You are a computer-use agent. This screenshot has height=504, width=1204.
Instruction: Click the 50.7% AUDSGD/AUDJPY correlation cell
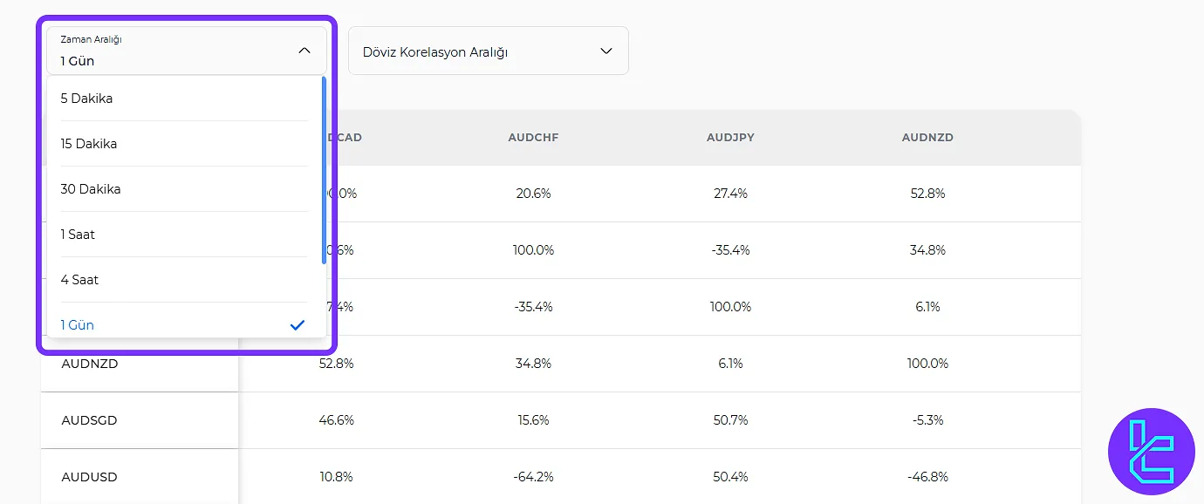coord(730,420)
